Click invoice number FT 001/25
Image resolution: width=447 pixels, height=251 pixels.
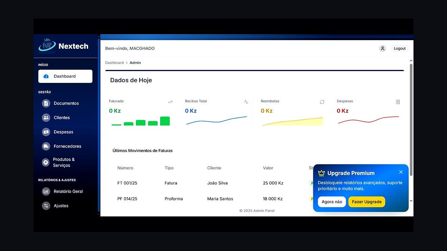point(127,183)
